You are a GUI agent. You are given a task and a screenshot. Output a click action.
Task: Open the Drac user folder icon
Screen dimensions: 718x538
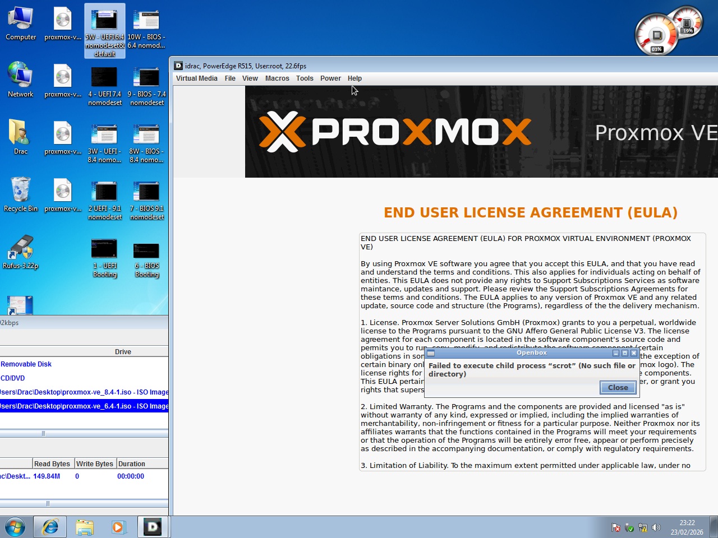point(21,137)
